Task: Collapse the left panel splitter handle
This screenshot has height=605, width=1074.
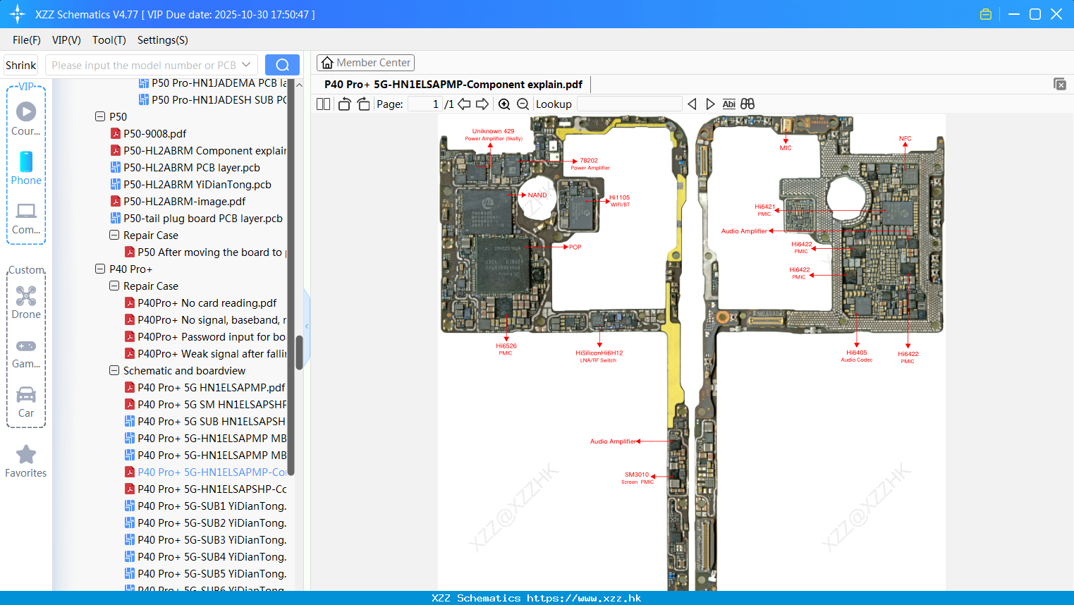Action: point(307,326)
